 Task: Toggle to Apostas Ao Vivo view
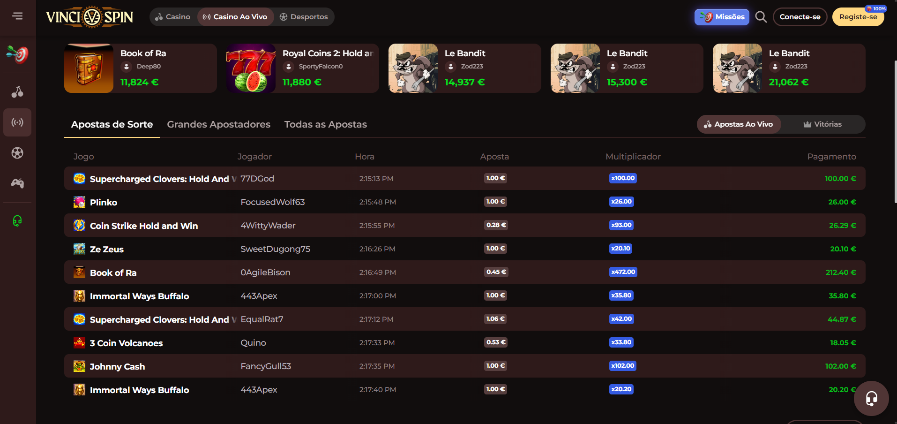coord(739,124)
